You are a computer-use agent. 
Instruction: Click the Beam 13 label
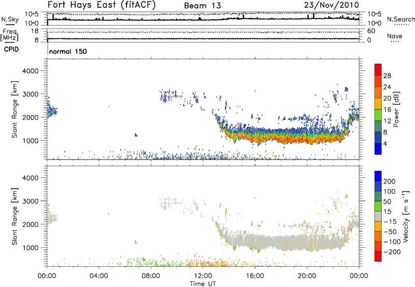click(202, 6)
